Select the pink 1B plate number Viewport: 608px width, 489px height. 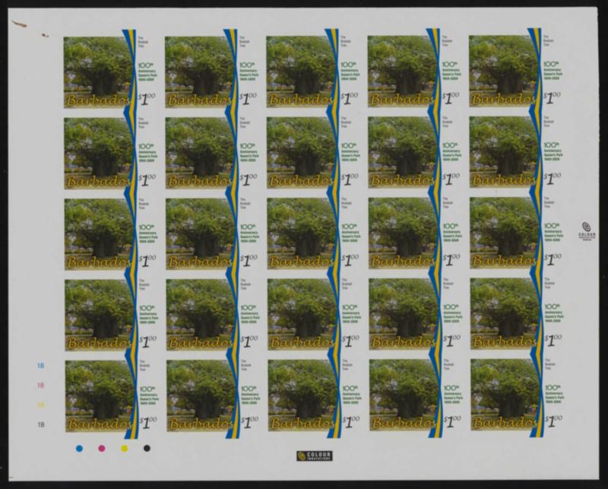click(x=41, y=386)
